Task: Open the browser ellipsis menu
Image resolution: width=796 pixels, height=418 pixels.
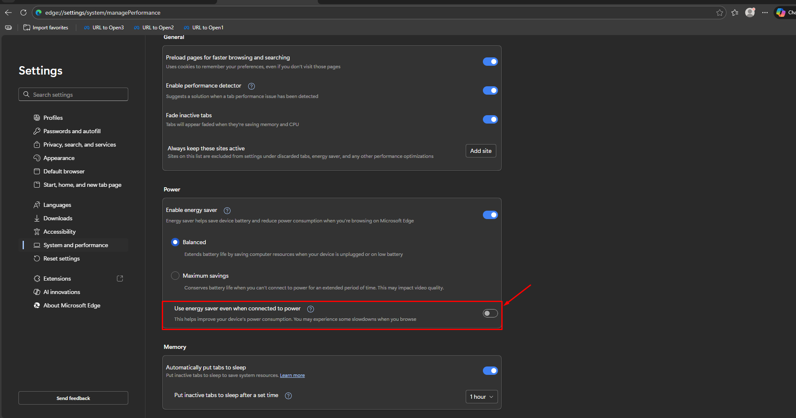Action: click(x=765, y=13)
